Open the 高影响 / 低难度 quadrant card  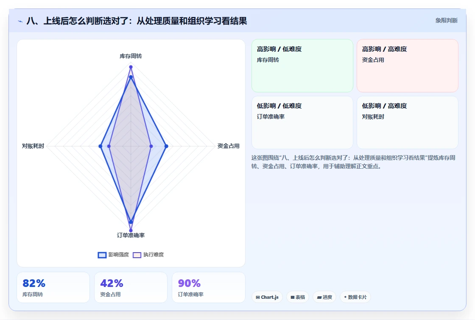pos(302,66)
